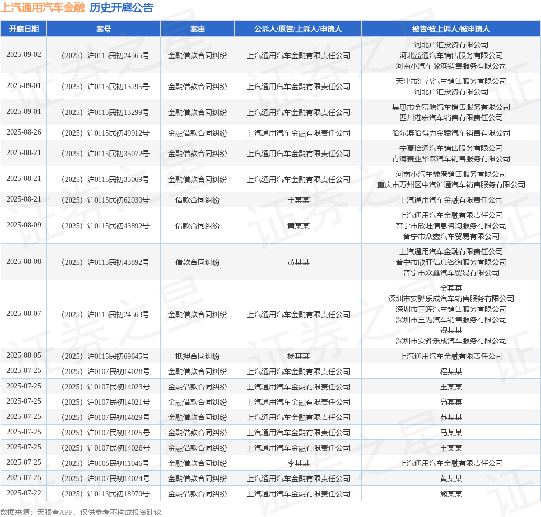
Task: Click defendant 重庆市万州区中汽沪通汽车销售服务有限公司
Action: click(x=451, y=185)
